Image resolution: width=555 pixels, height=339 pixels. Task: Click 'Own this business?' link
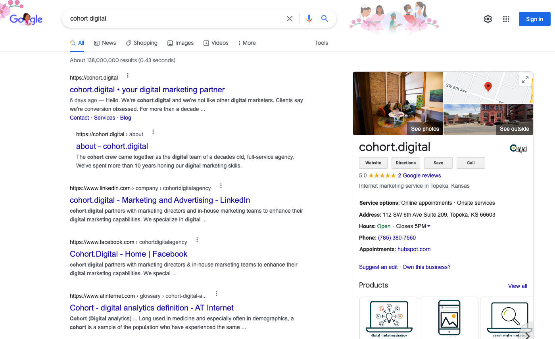(426, 267)
